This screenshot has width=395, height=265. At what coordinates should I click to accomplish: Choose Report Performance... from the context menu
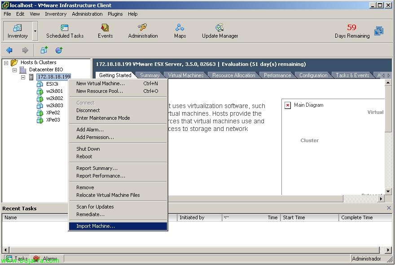118,176
